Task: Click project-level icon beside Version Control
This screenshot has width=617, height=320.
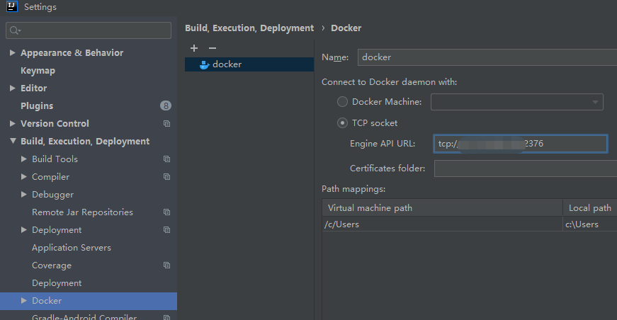Action: tap(167, 123)
